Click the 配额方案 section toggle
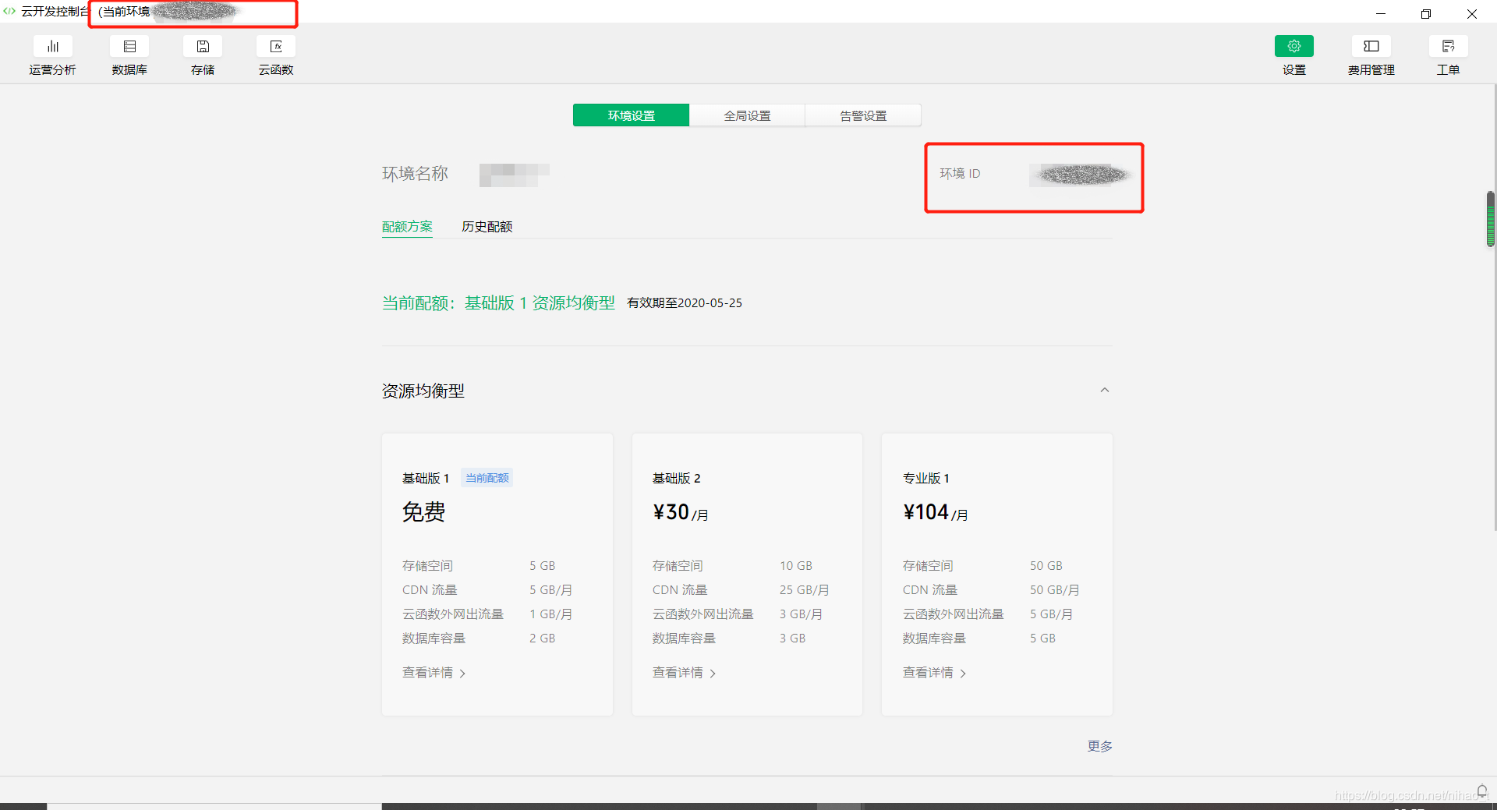1497x810 pixels. 406,227
